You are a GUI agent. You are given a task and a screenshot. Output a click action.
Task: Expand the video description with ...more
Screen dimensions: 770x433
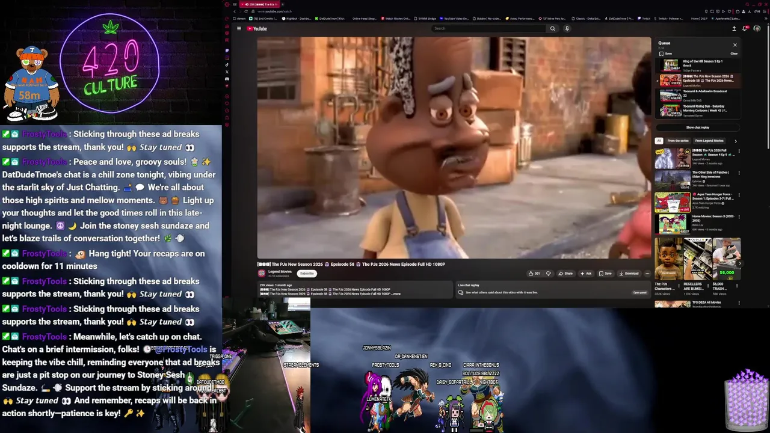click(x=396, y=293)
